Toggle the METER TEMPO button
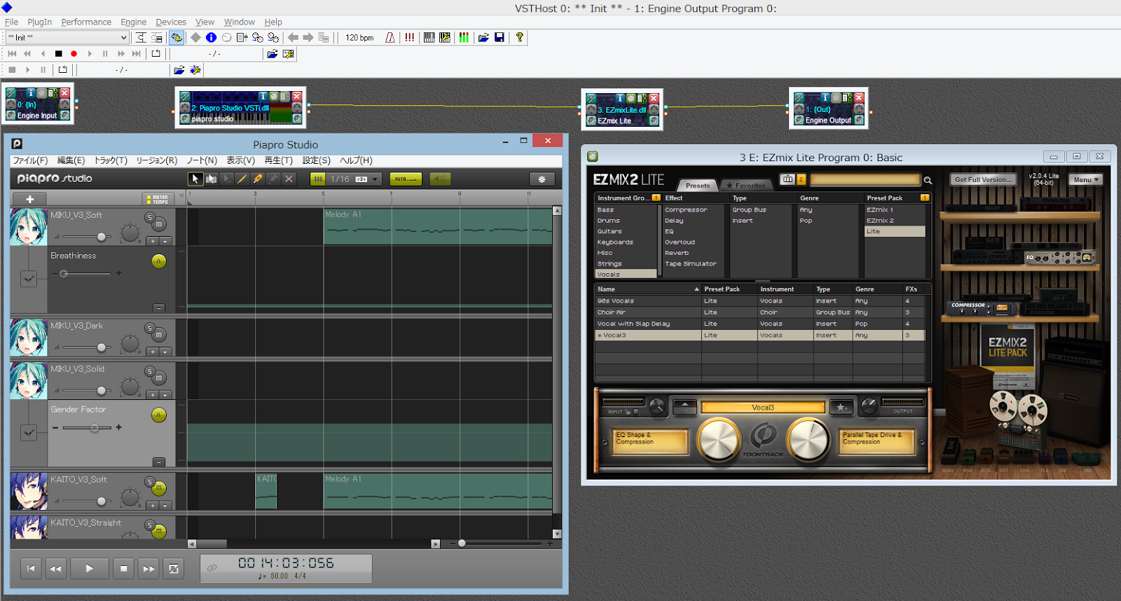The width and height of the screenshot is (1121, 601). [x=157, y=200]
